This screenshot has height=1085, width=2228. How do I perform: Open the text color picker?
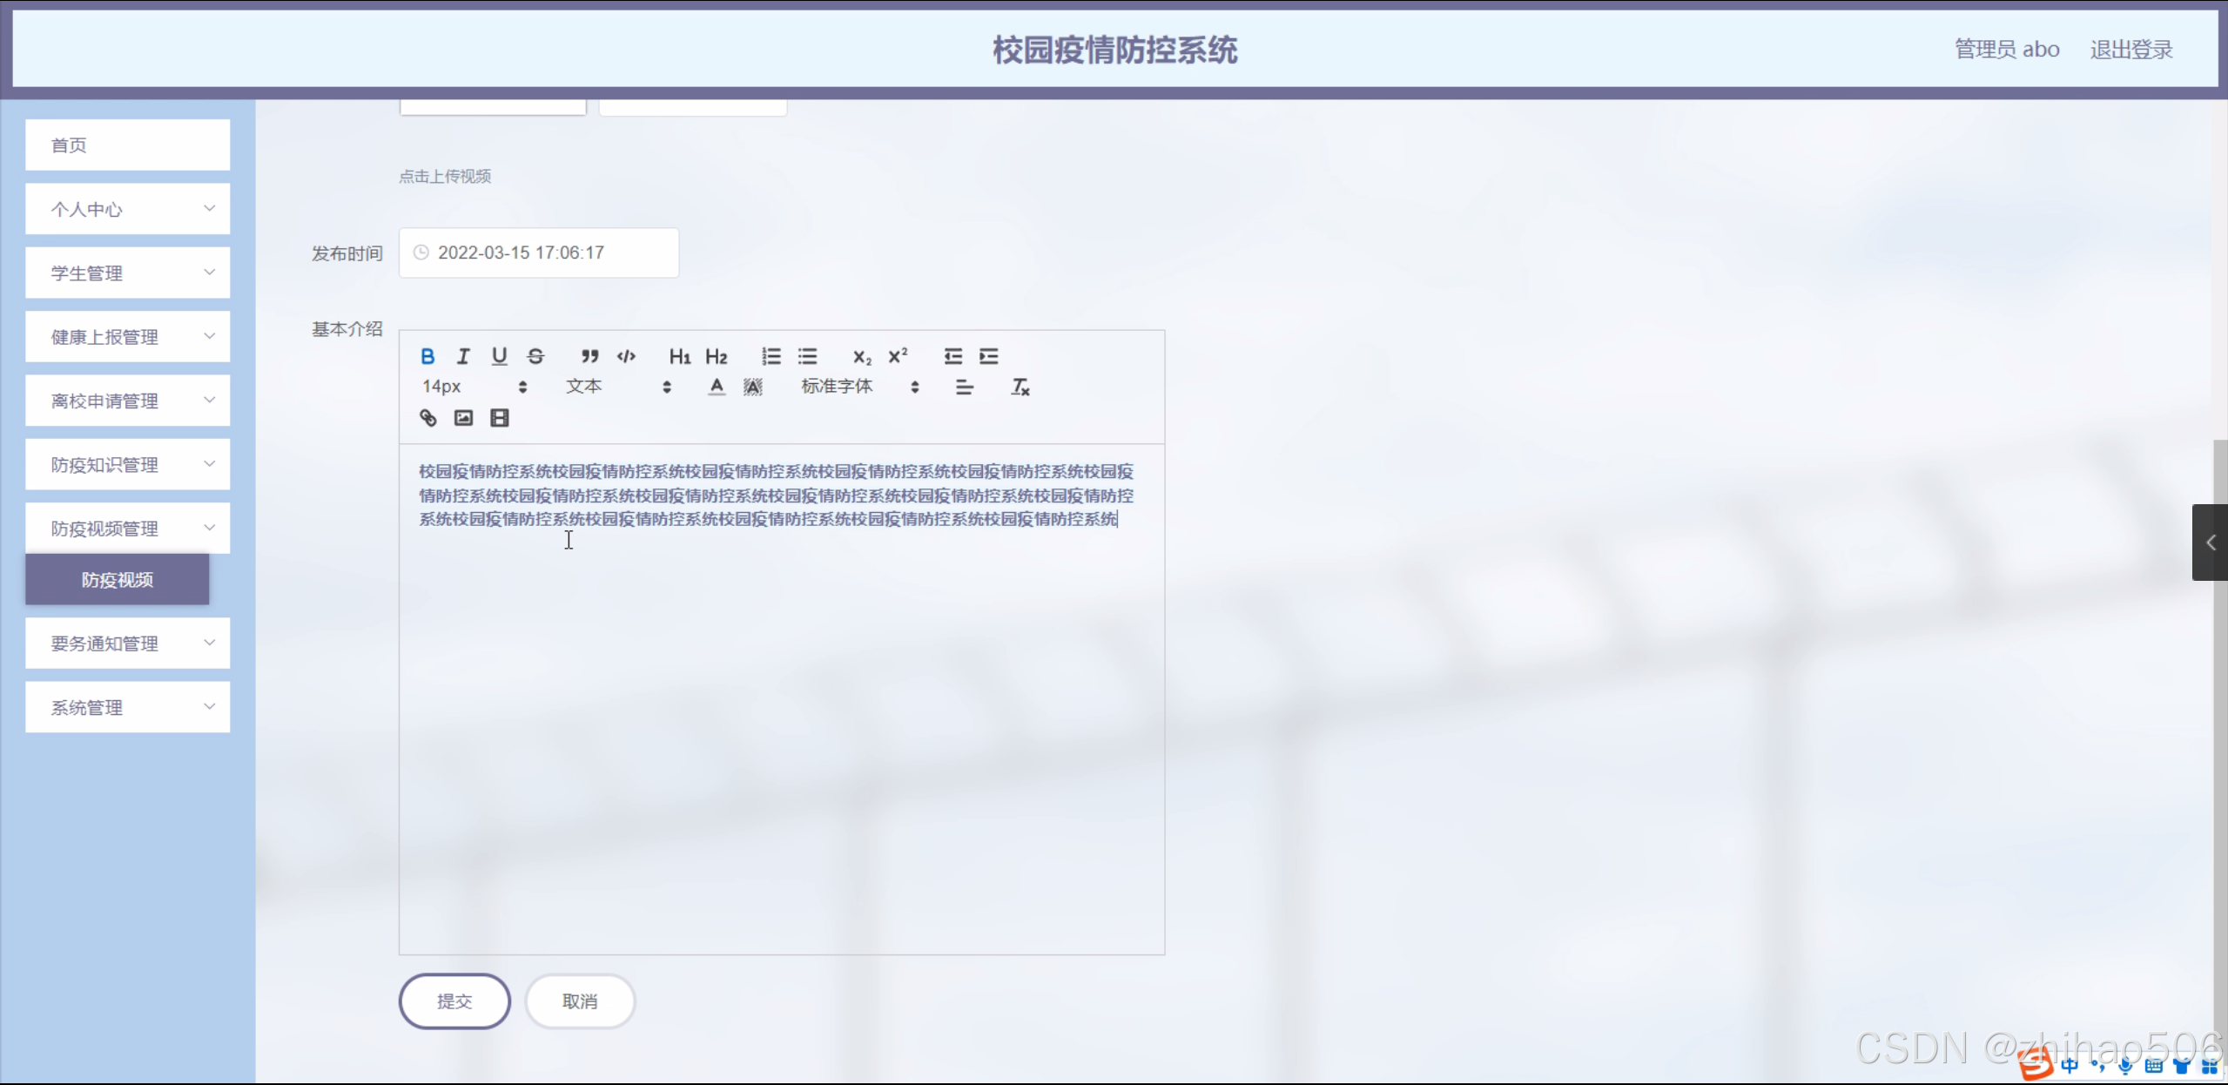(716, 387)
